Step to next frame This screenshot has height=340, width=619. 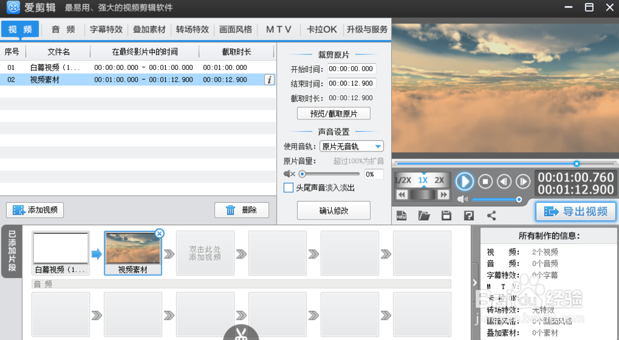pos(522,182)
